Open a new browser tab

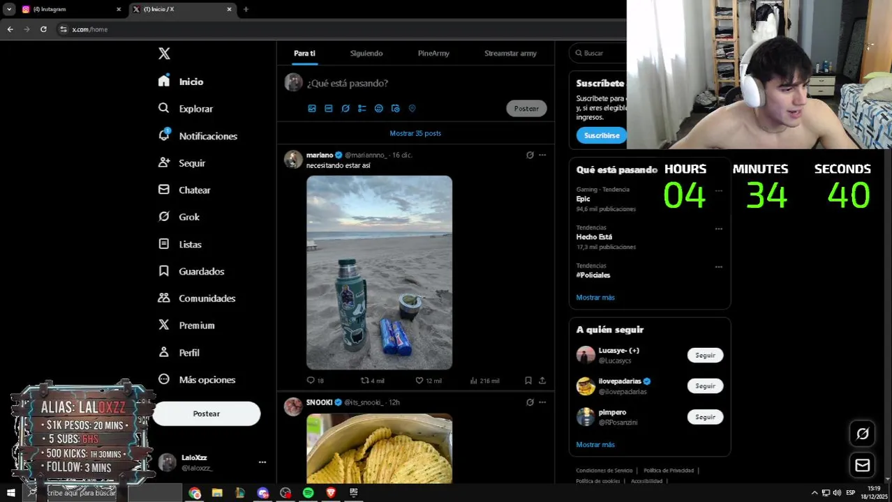click(x=246, y=9)
